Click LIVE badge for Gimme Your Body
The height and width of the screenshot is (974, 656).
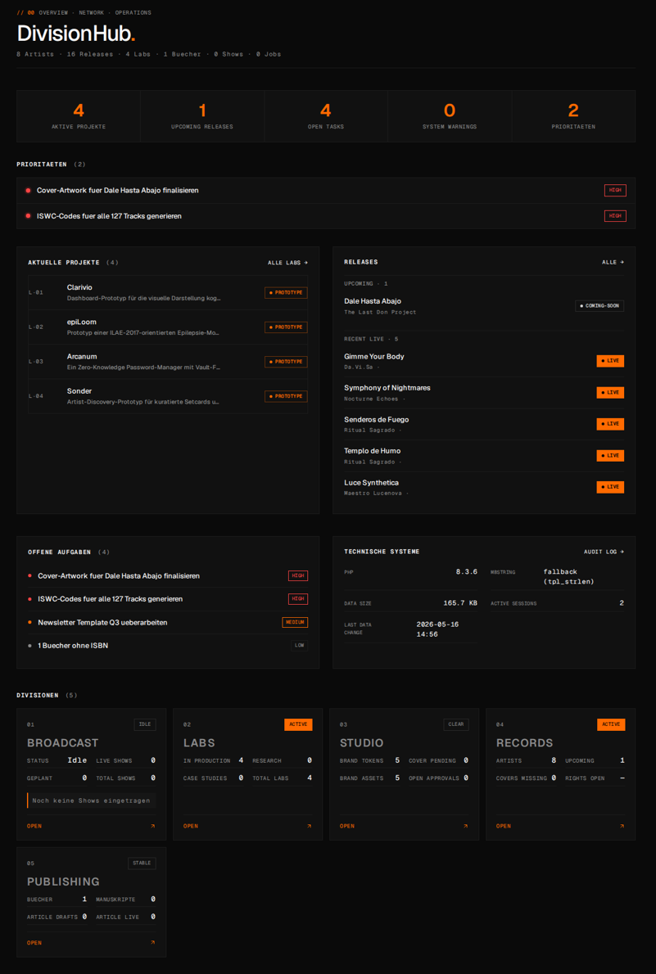(x=610, y=361)
